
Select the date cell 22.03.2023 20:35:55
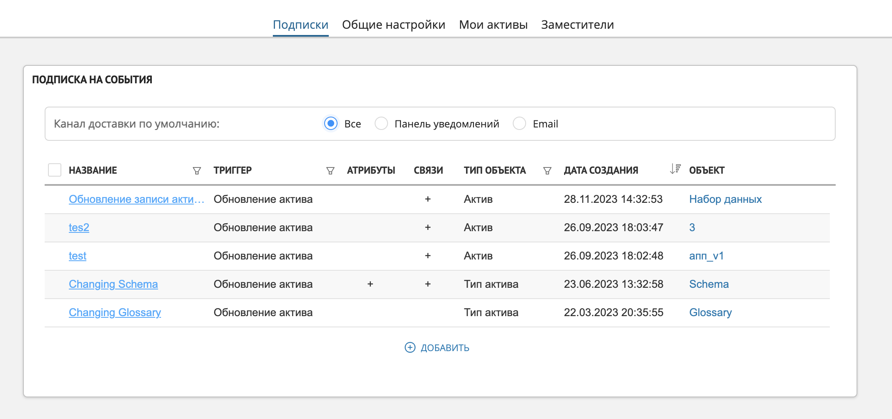pos(614,312)
